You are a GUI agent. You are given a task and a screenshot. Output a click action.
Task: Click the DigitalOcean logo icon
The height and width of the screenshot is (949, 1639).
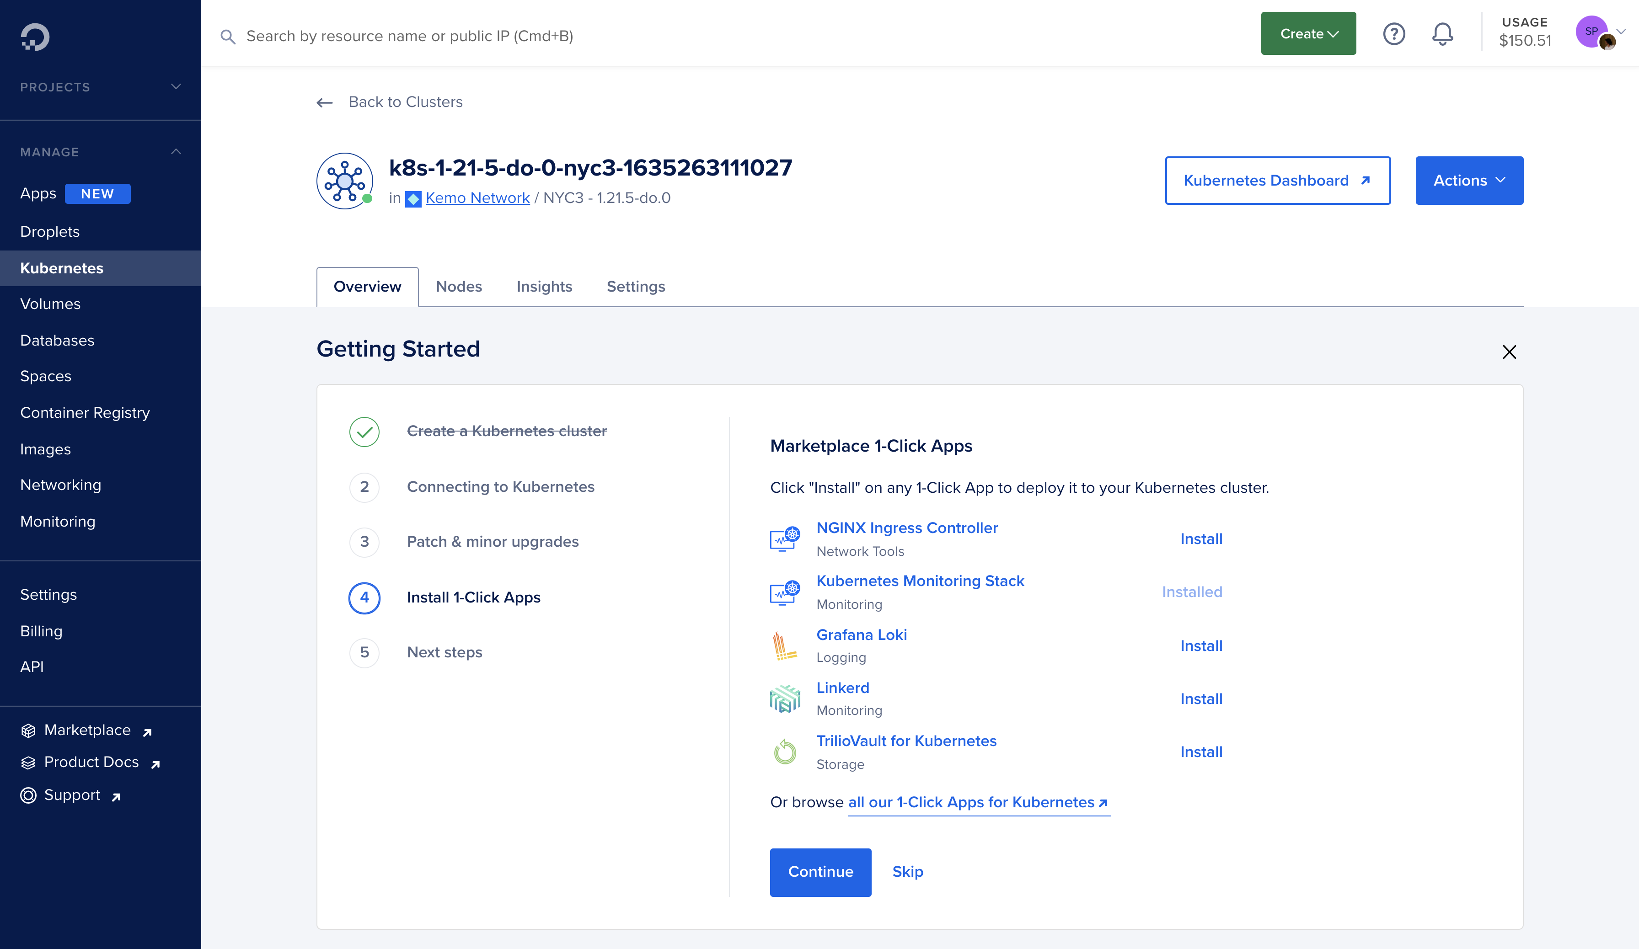[x=35, y=37]
